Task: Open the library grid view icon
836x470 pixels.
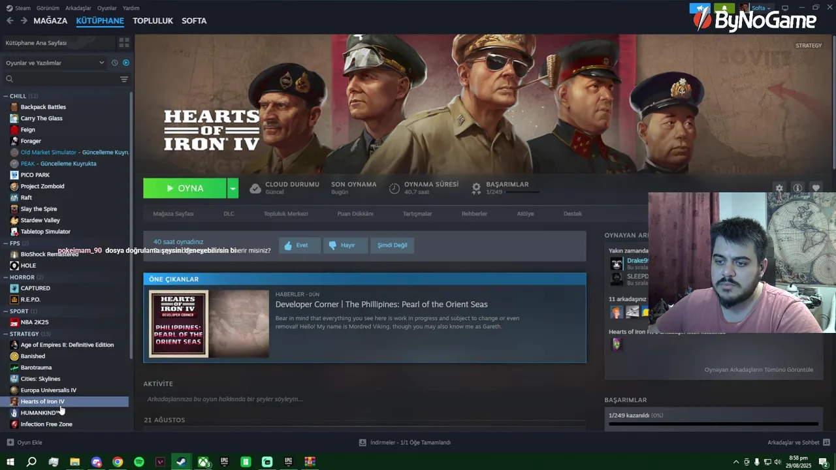Action: [x=124, y=42]
